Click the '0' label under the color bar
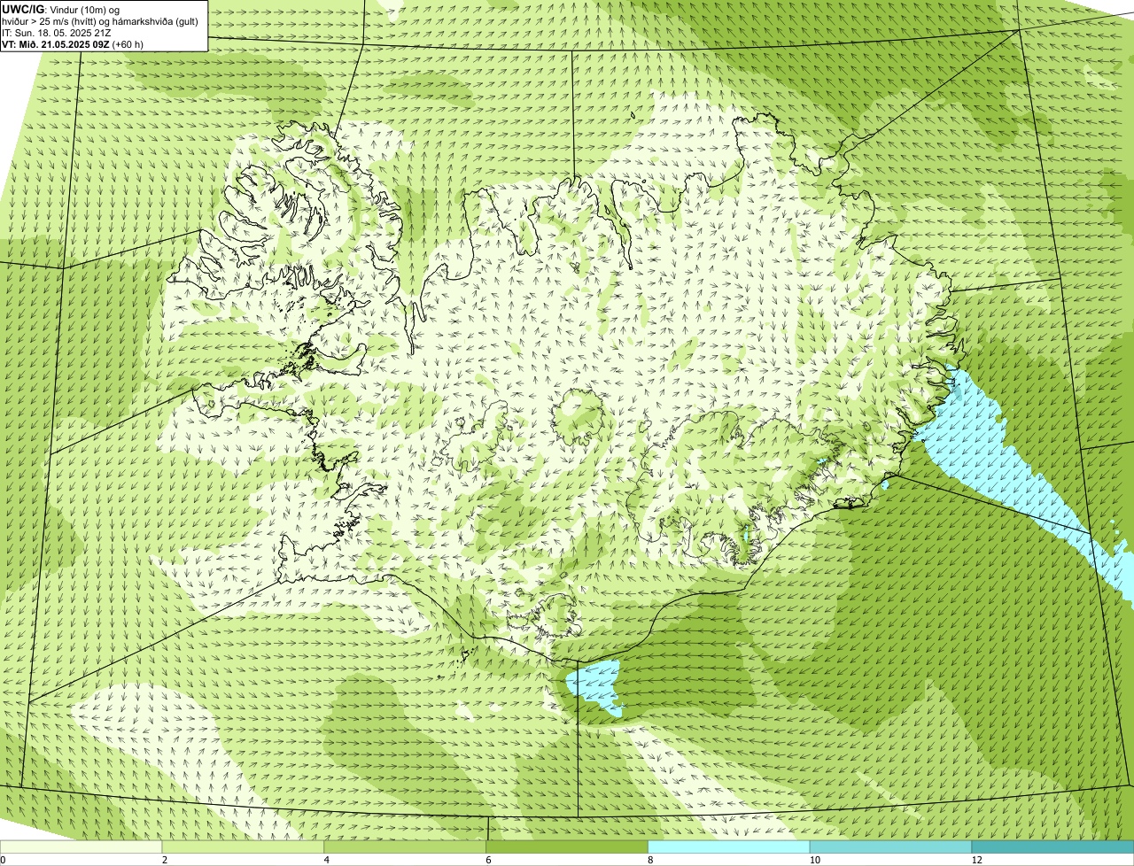The width and height of the screenshot is (1134, 866). click(x=3, y=860)
